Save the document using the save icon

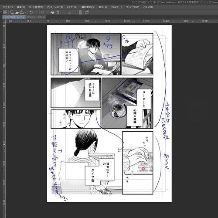coord(21,12)
